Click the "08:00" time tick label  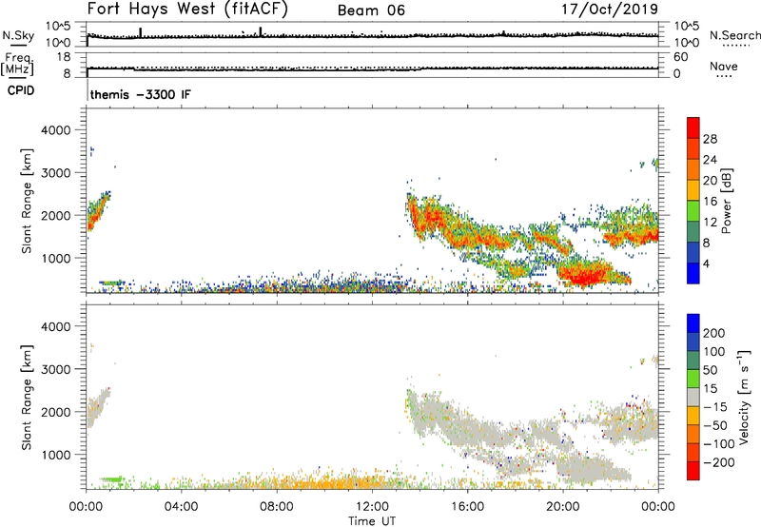[x=277, y=507]
